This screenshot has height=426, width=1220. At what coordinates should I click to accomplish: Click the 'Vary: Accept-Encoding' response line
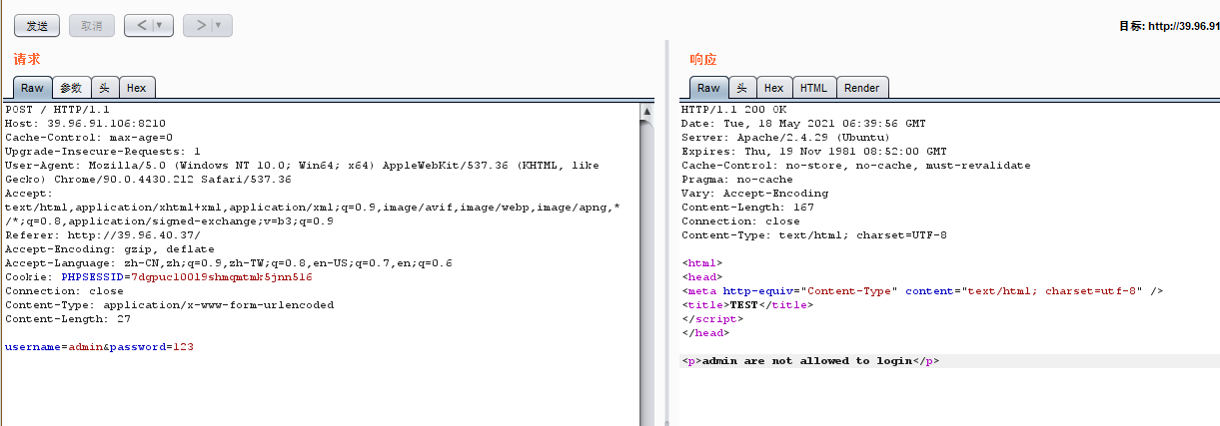click(x=754, y=194)
